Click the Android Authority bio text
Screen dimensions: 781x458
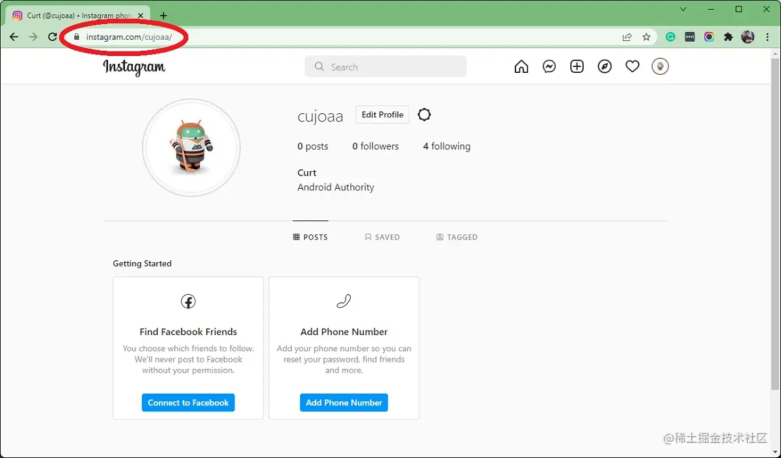pos(336,187)
